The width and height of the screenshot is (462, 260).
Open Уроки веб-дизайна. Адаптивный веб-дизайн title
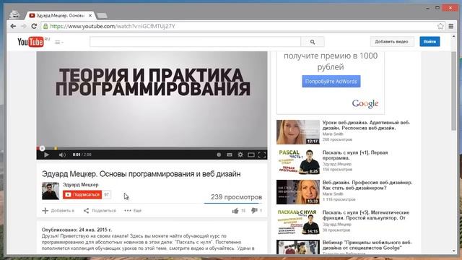click(x=366, y=125)
